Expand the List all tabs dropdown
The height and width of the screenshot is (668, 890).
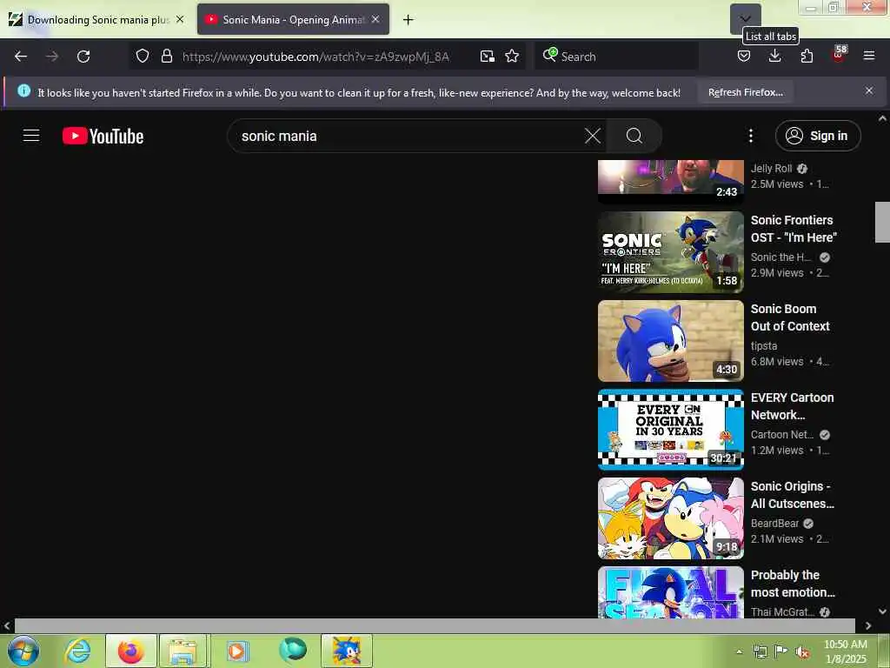[745, 19]
